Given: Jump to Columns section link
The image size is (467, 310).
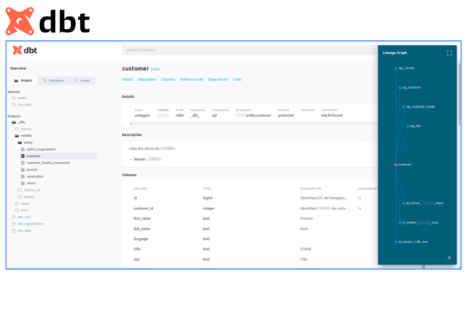Looking at the screenshot, I should (168, 79).
